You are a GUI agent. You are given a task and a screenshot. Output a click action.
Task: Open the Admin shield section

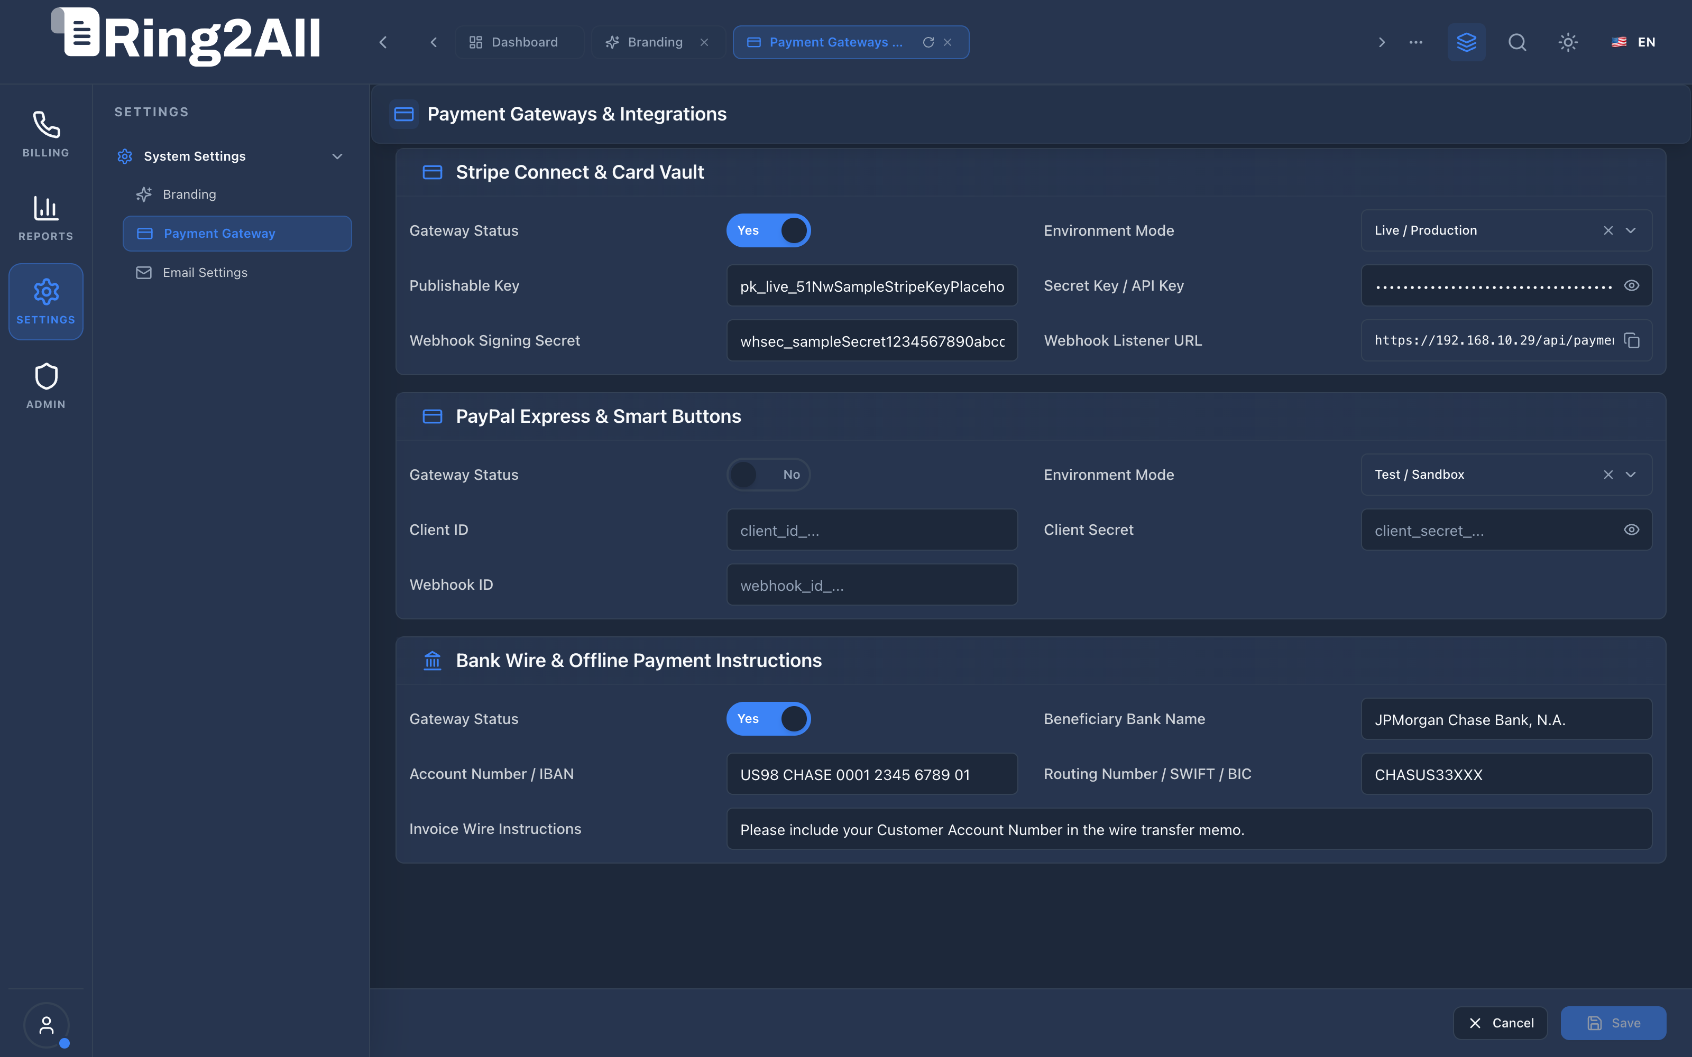[x=46, y=386]
